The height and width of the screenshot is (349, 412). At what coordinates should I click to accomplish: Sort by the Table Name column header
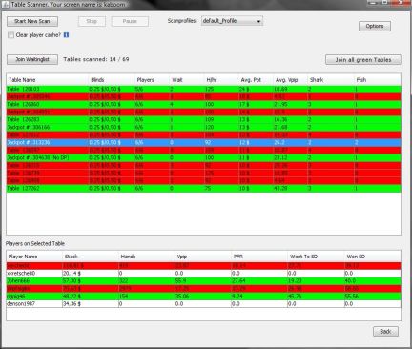point(47,80)
